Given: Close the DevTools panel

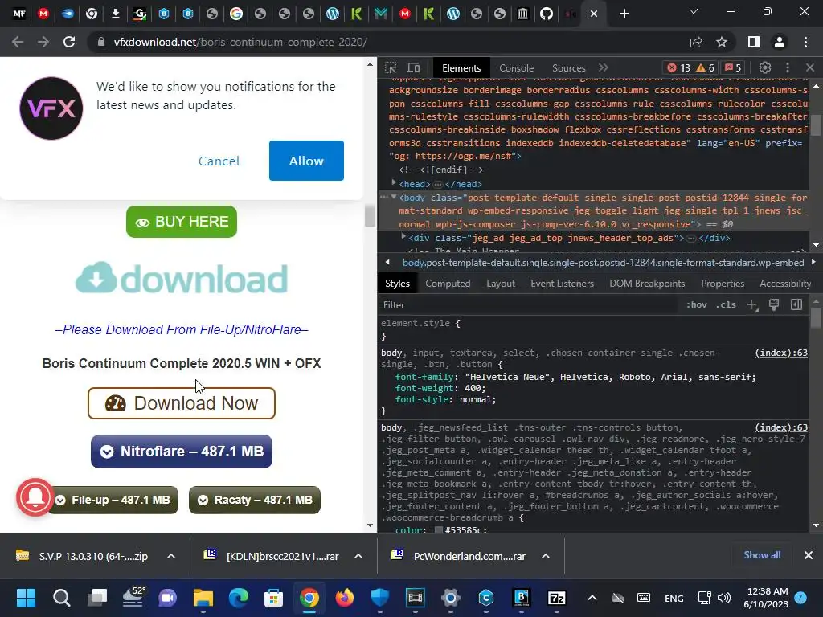Looking at the screenshot, I should [x=810, y=67].
